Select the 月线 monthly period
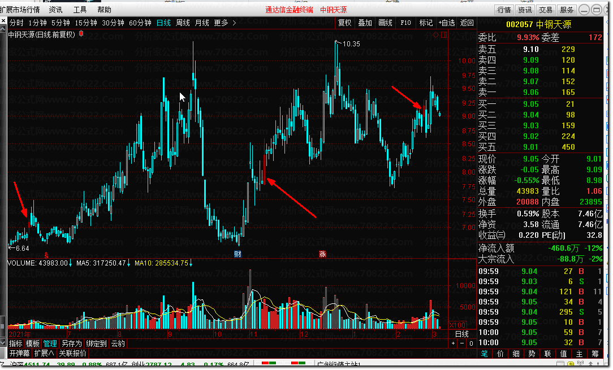 tap(202, 23)
